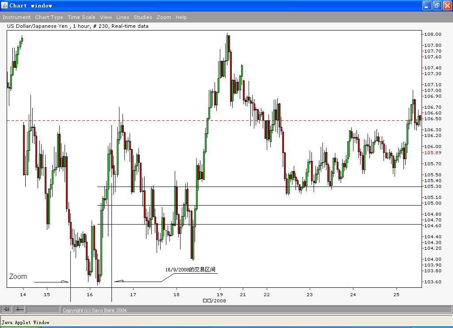This screenshot has width=453, height=328.
Task: Click date label 15 on the time axis
Action: pyautogui.click(x=47, y=294)
